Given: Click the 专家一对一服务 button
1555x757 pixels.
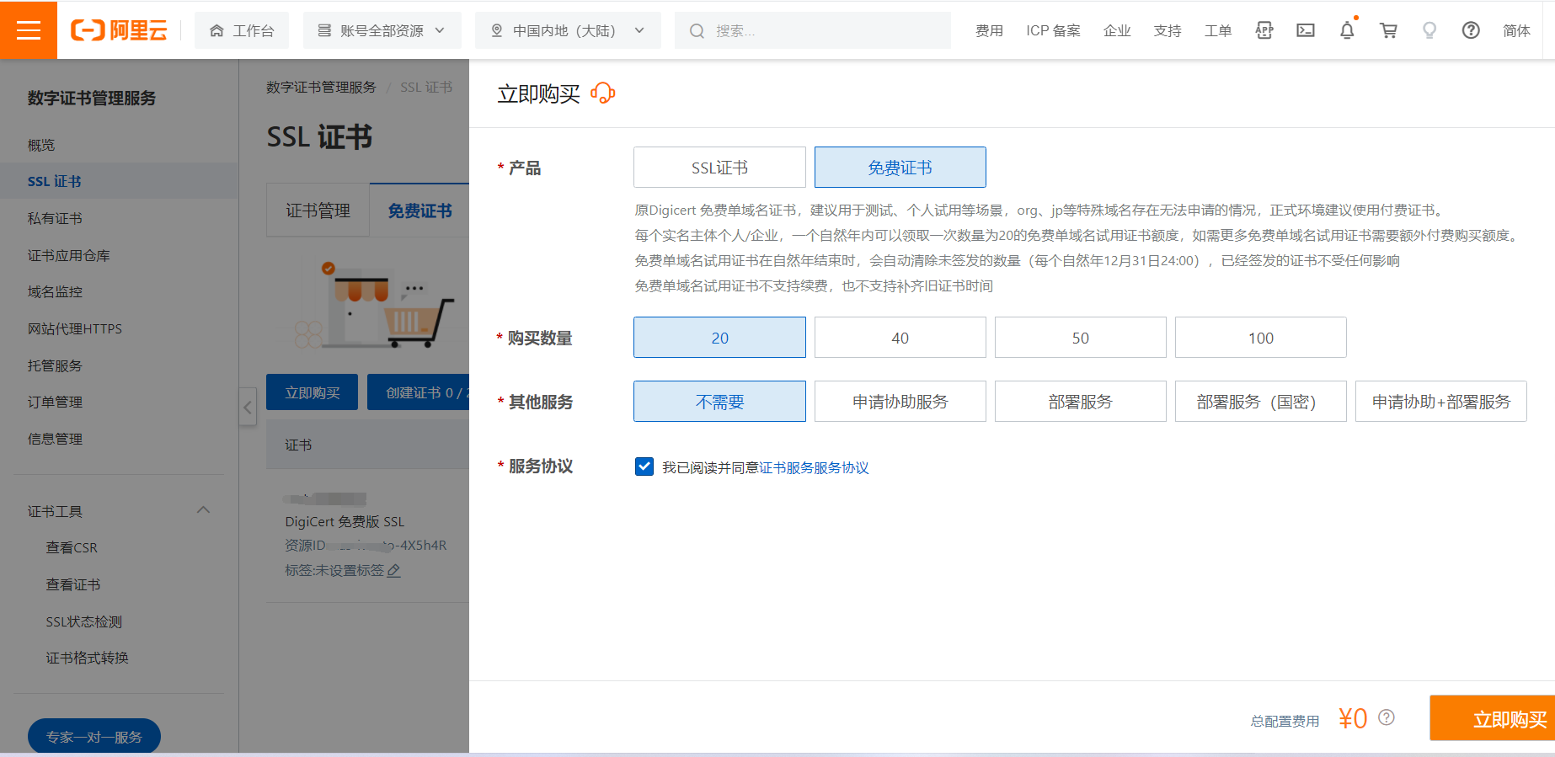Looking at the screenshot, I should tap(94, 736).
